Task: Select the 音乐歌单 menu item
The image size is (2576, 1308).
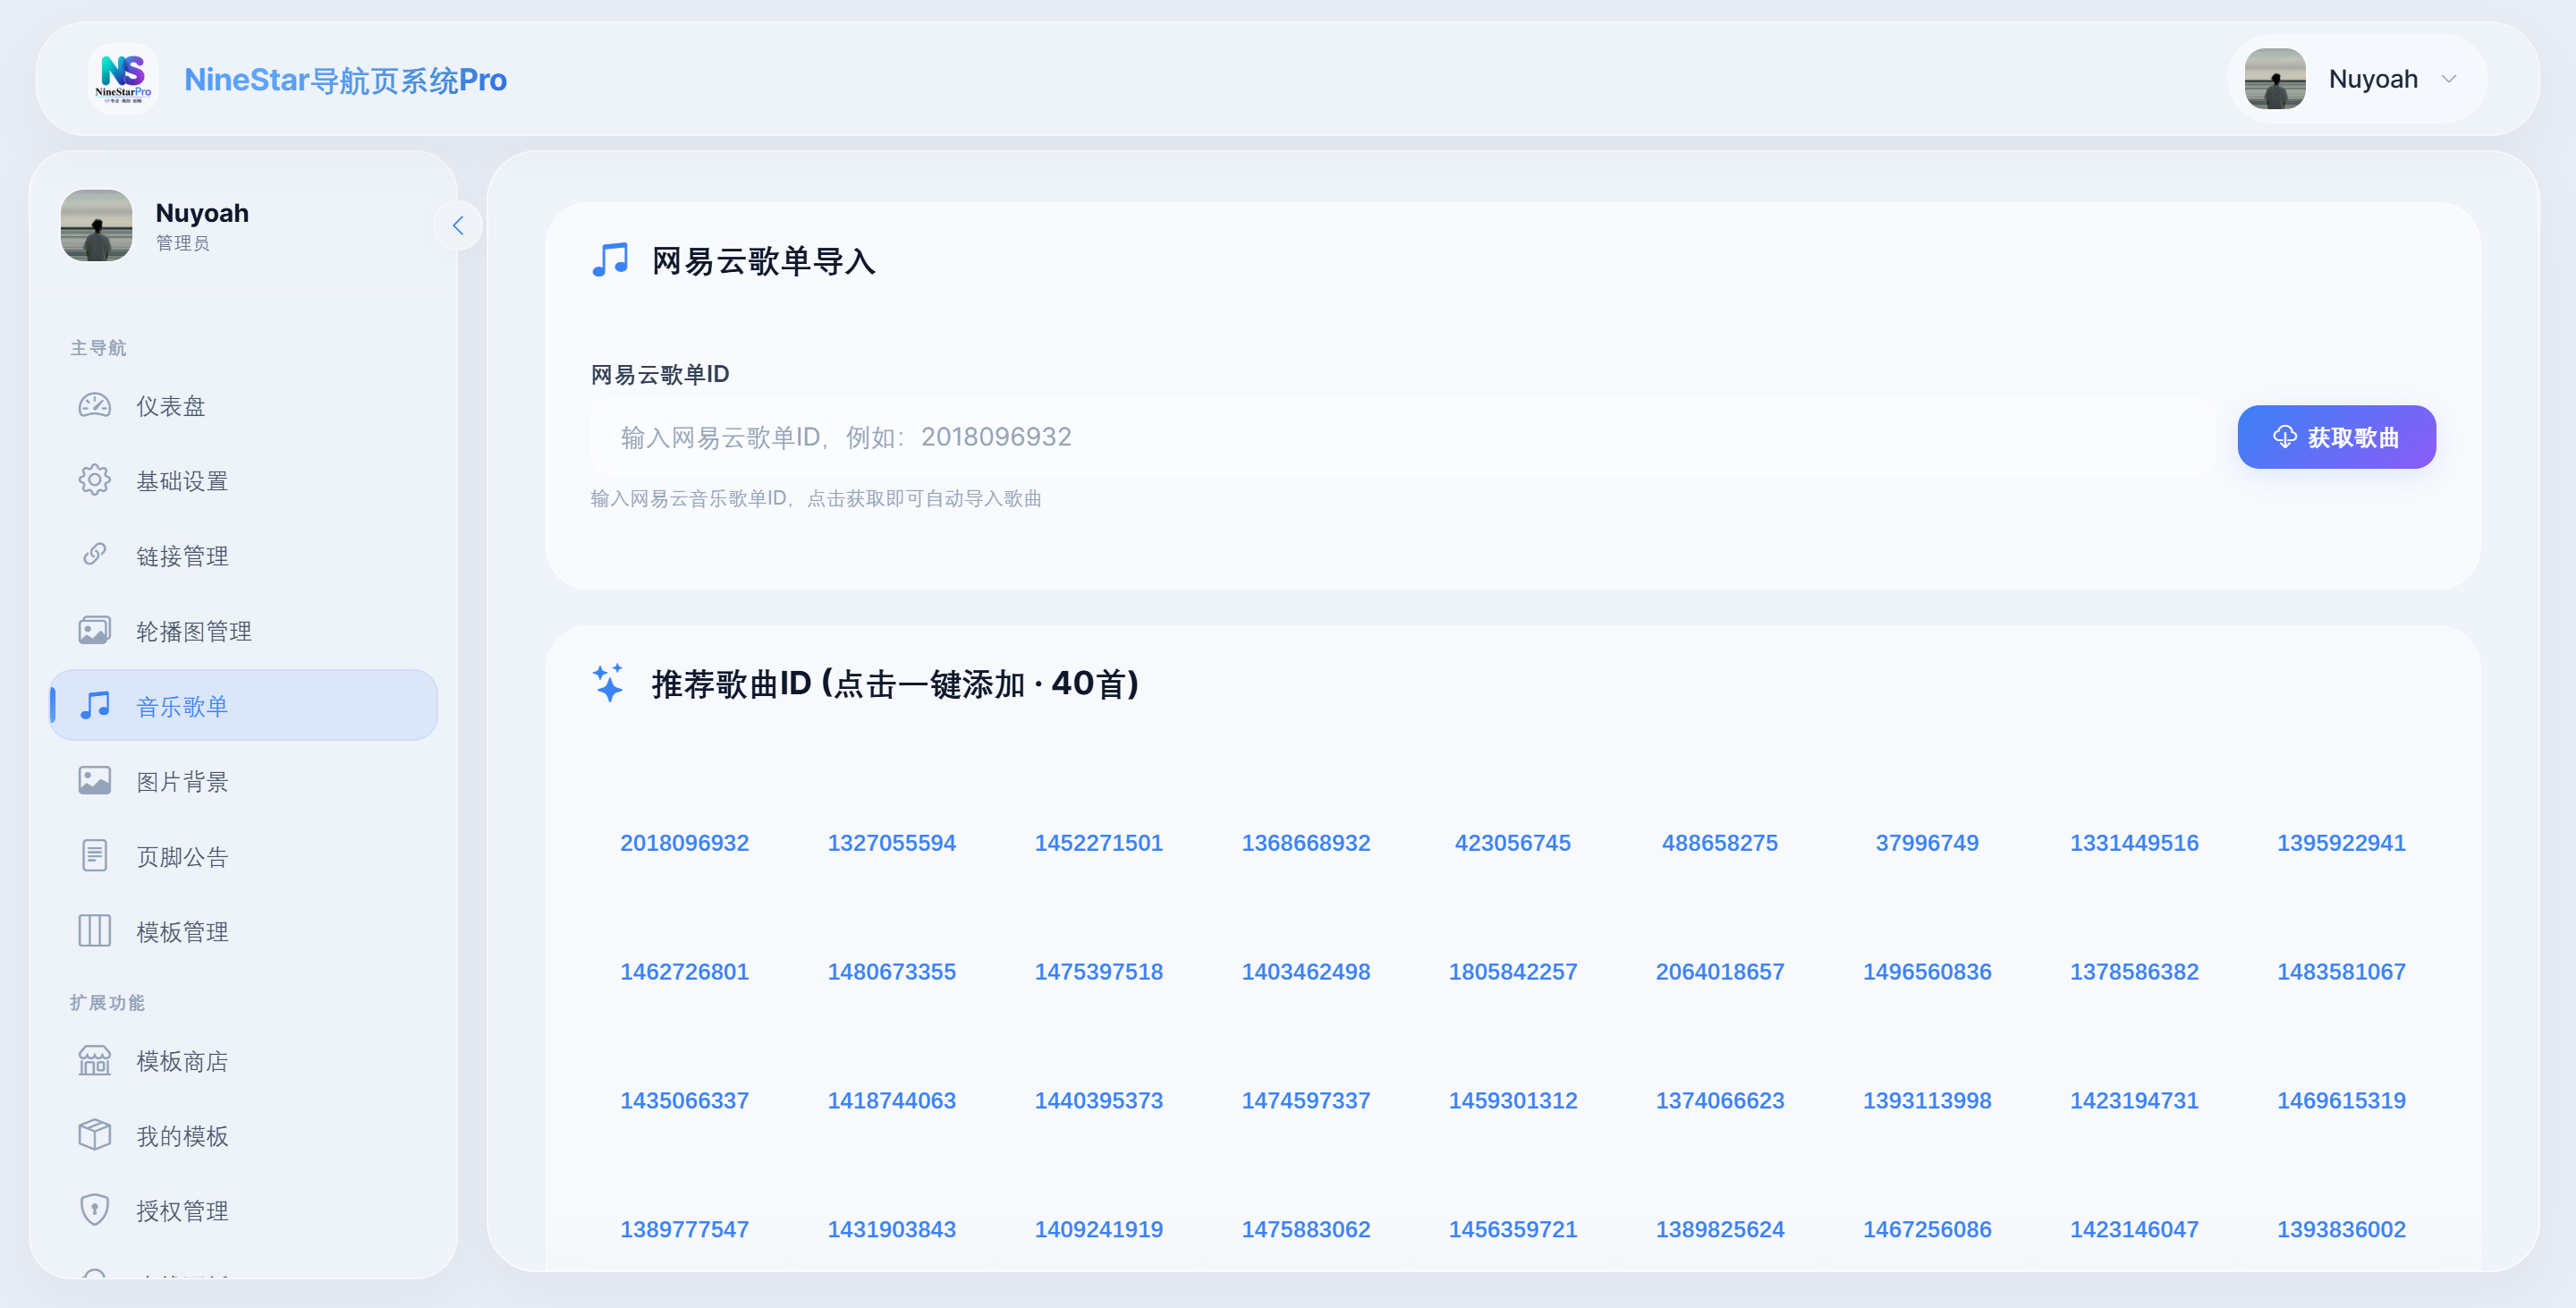Action: pyautogui.click(x=244, y=706)
